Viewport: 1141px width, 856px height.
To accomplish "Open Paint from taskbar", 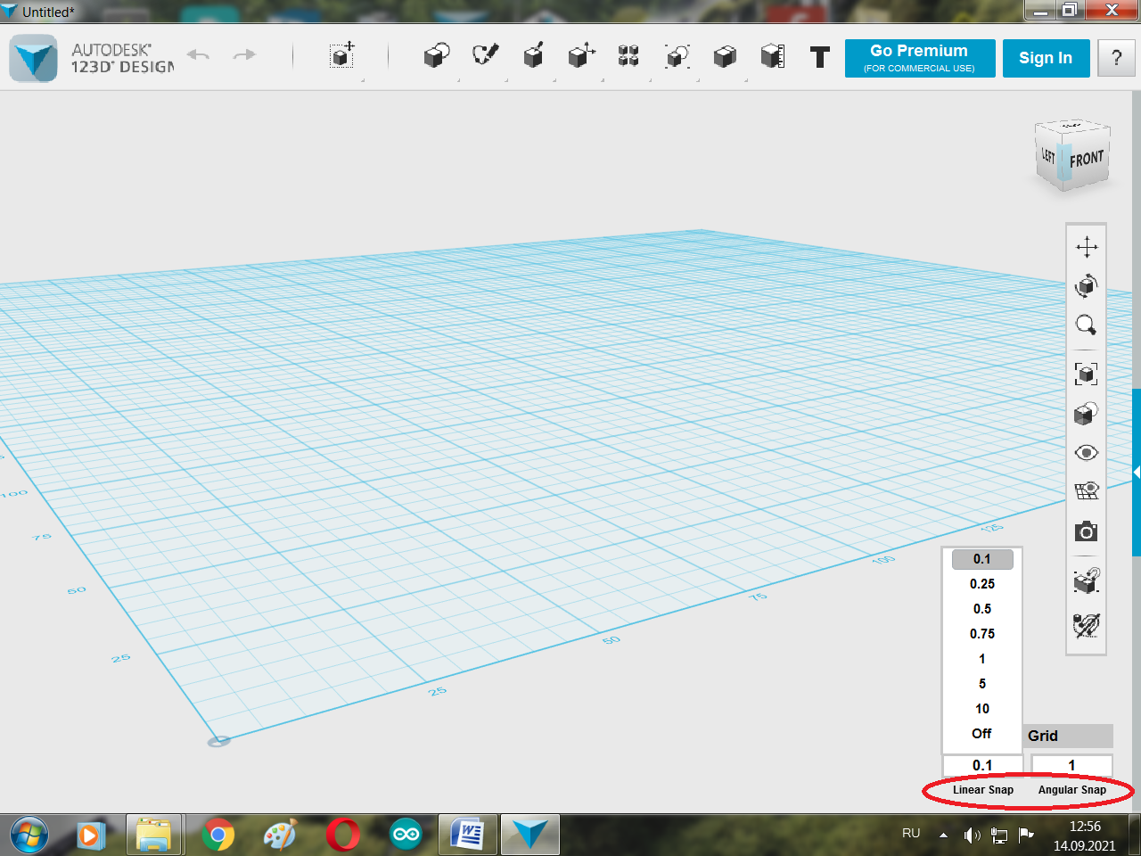I will (280, 835).
